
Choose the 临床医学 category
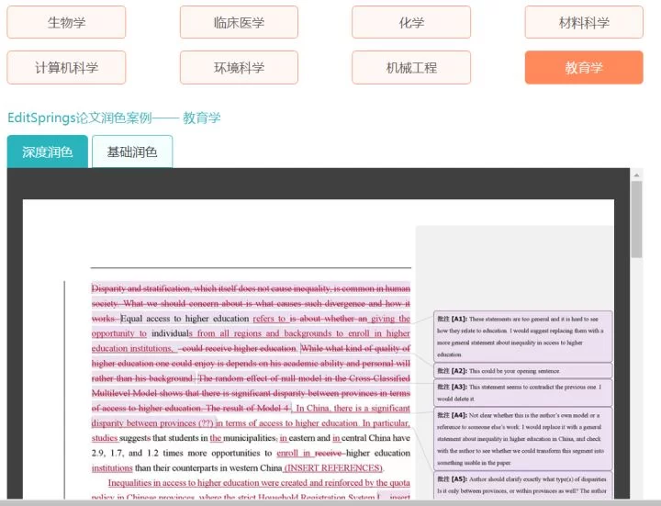tap(239, 22)
